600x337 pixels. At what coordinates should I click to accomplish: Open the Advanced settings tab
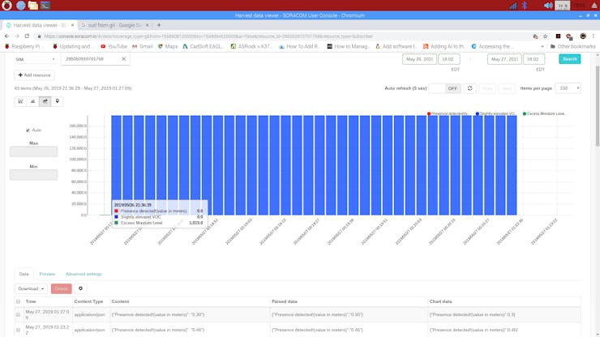84,275
